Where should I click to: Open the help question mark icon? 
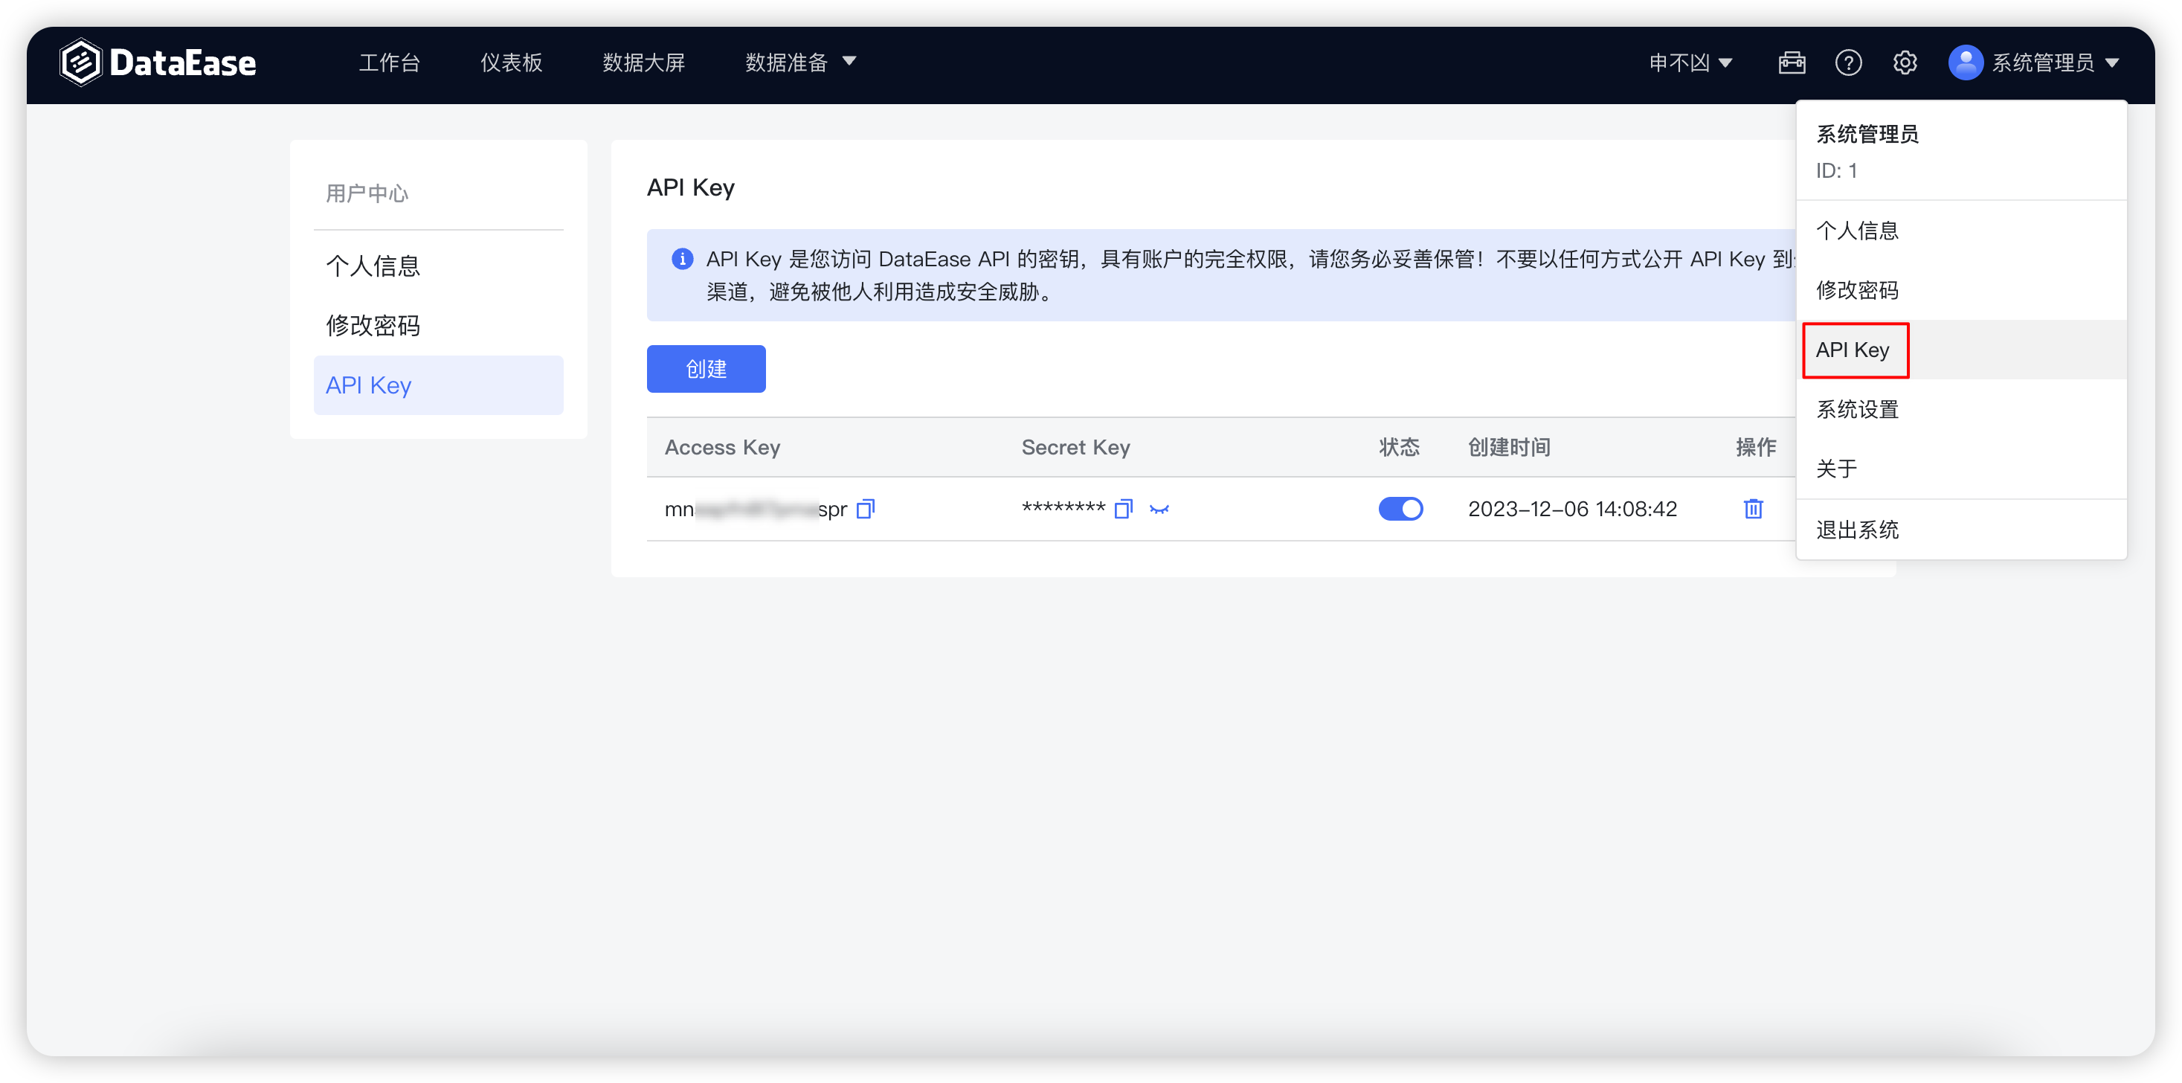[1849, 62]
